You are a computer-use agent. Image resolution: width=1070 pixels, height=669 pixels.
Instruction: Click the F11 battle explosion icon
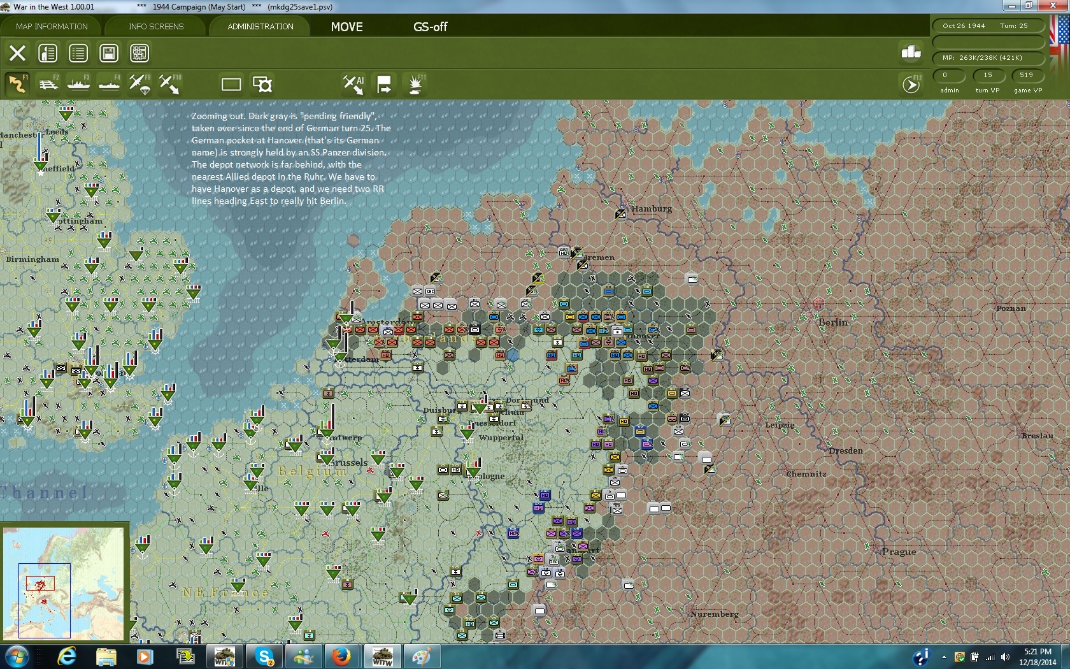pos(415,84)
